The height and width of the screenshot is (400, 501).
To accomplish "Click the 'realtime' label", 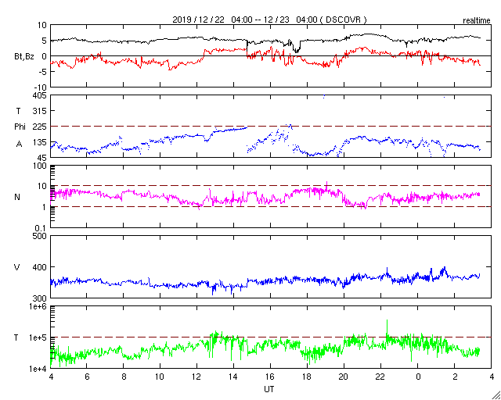I will tap(477, 21).
